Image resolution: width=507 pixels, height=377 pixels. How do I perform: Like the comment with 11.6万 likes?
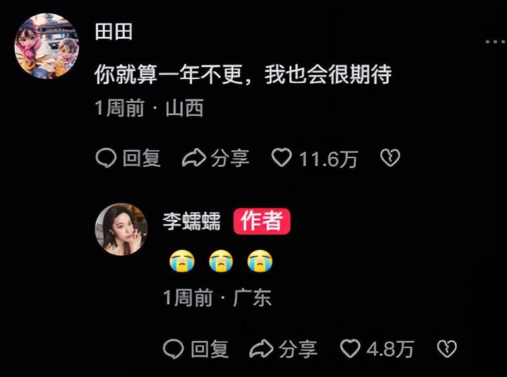pyautogui.click(x=281, y=158)
